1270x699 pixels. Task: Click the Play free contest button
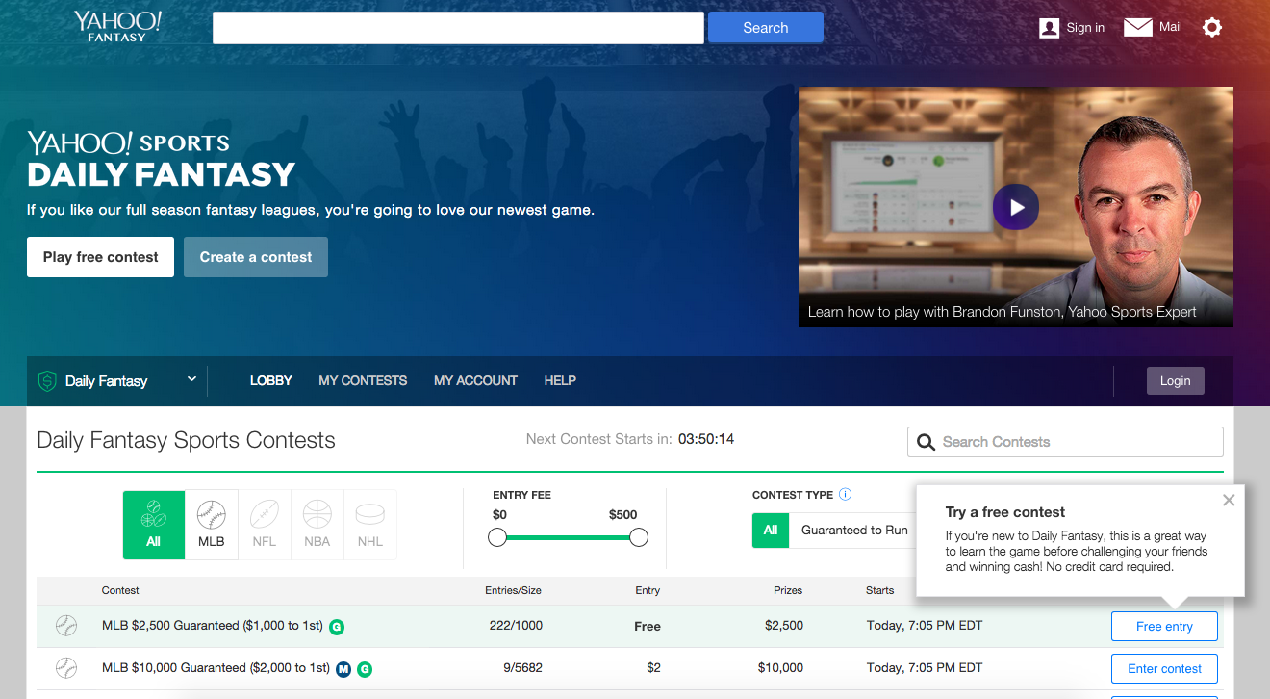point(100,257)
